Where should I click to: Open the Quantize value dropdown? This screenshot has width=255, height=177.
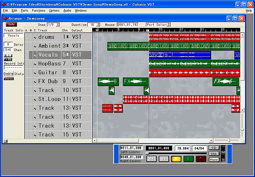(98, 25)
